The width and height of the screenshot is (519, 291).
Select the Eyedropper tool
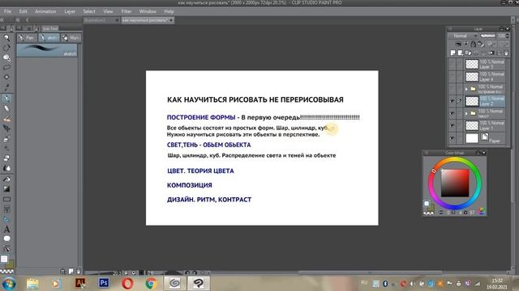click(x=6, y=87)
